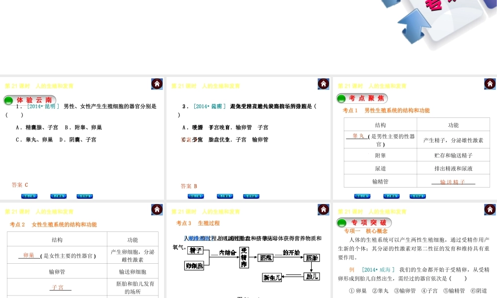
Task: Click the 尿道 table cell
Action: point(380,168)
